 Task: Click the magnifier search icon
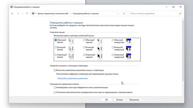[x=180, y=13]
